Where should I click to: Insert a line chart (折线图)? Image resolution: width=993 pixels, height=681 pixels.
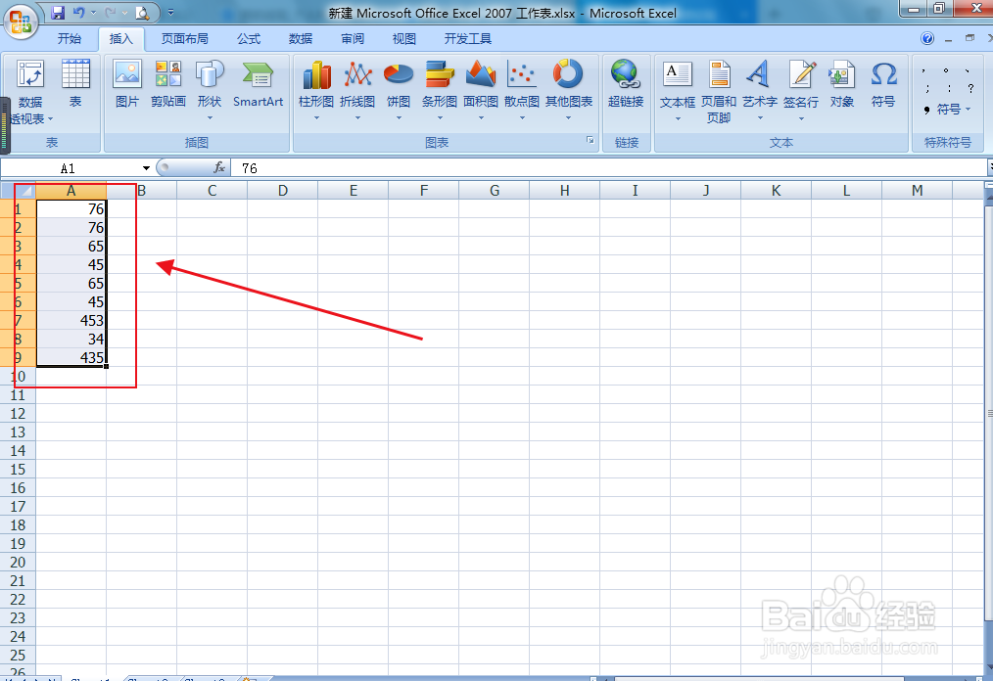click(357, 90)
